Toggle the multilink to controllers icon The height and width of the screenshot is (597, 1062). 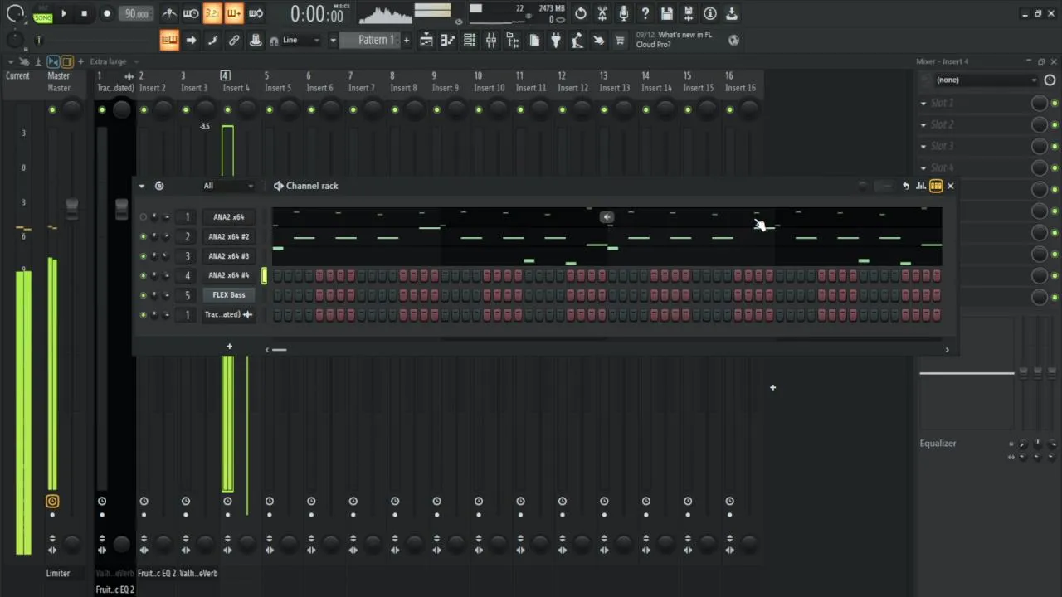(256, 40)
